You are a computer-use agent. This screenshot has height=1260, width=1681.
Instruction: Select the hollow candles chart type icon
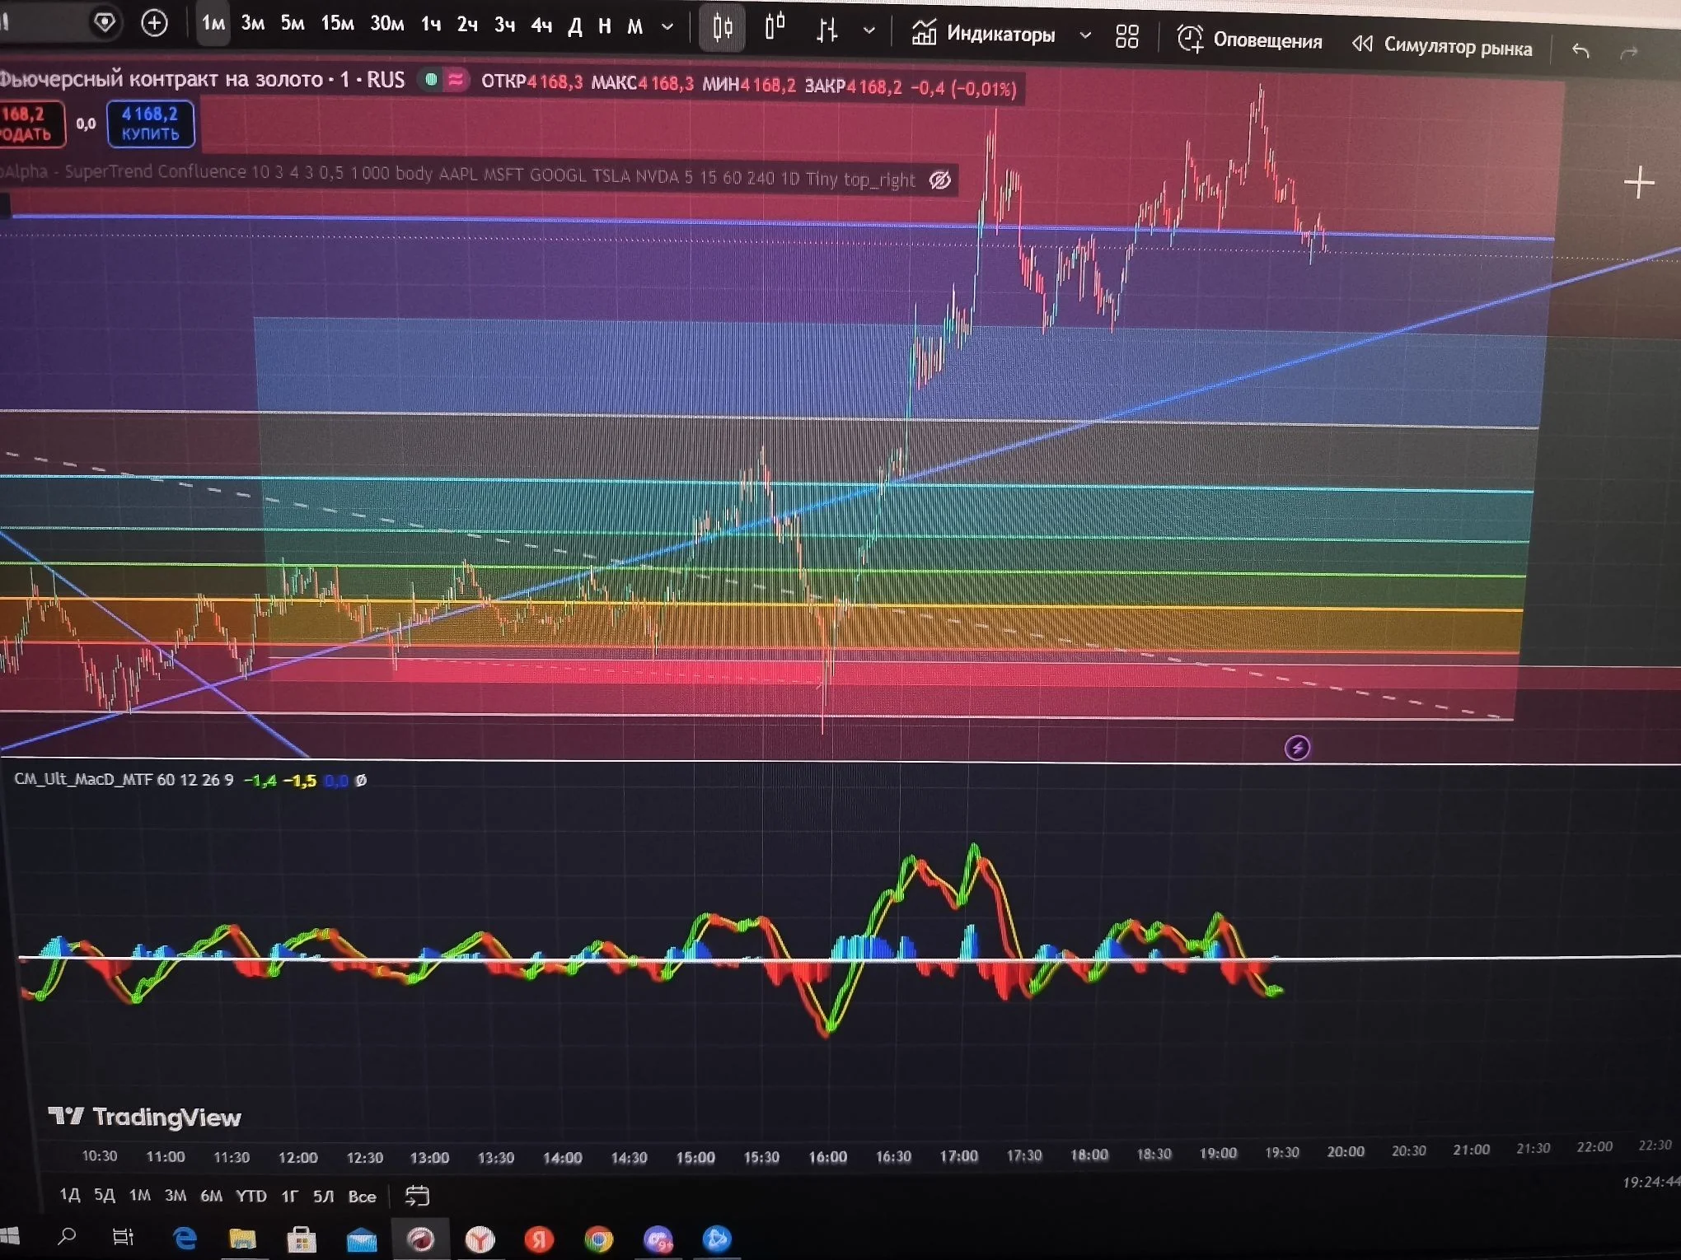[x=775, y=27]
